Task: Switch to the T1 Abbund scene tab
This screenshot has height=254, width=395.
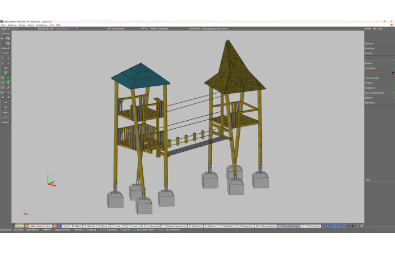Action: (76, 226)
